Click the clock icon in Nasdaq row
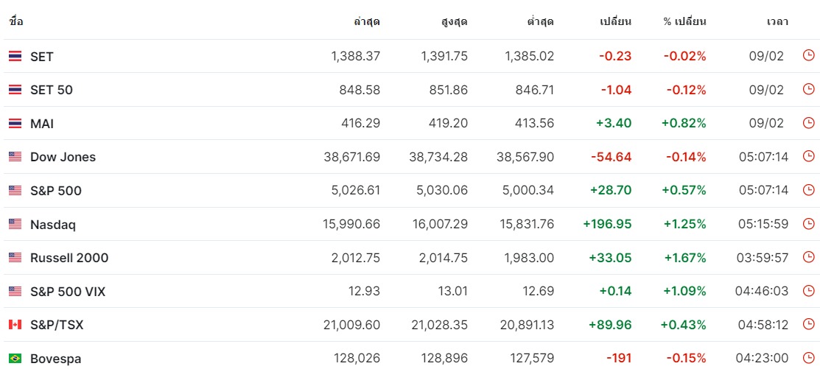The image size is (820, 369). pyautogui.click(x=808, y=224)
